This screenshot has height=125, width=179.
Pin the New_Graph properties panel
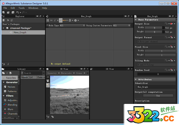[x=170, y=16]
